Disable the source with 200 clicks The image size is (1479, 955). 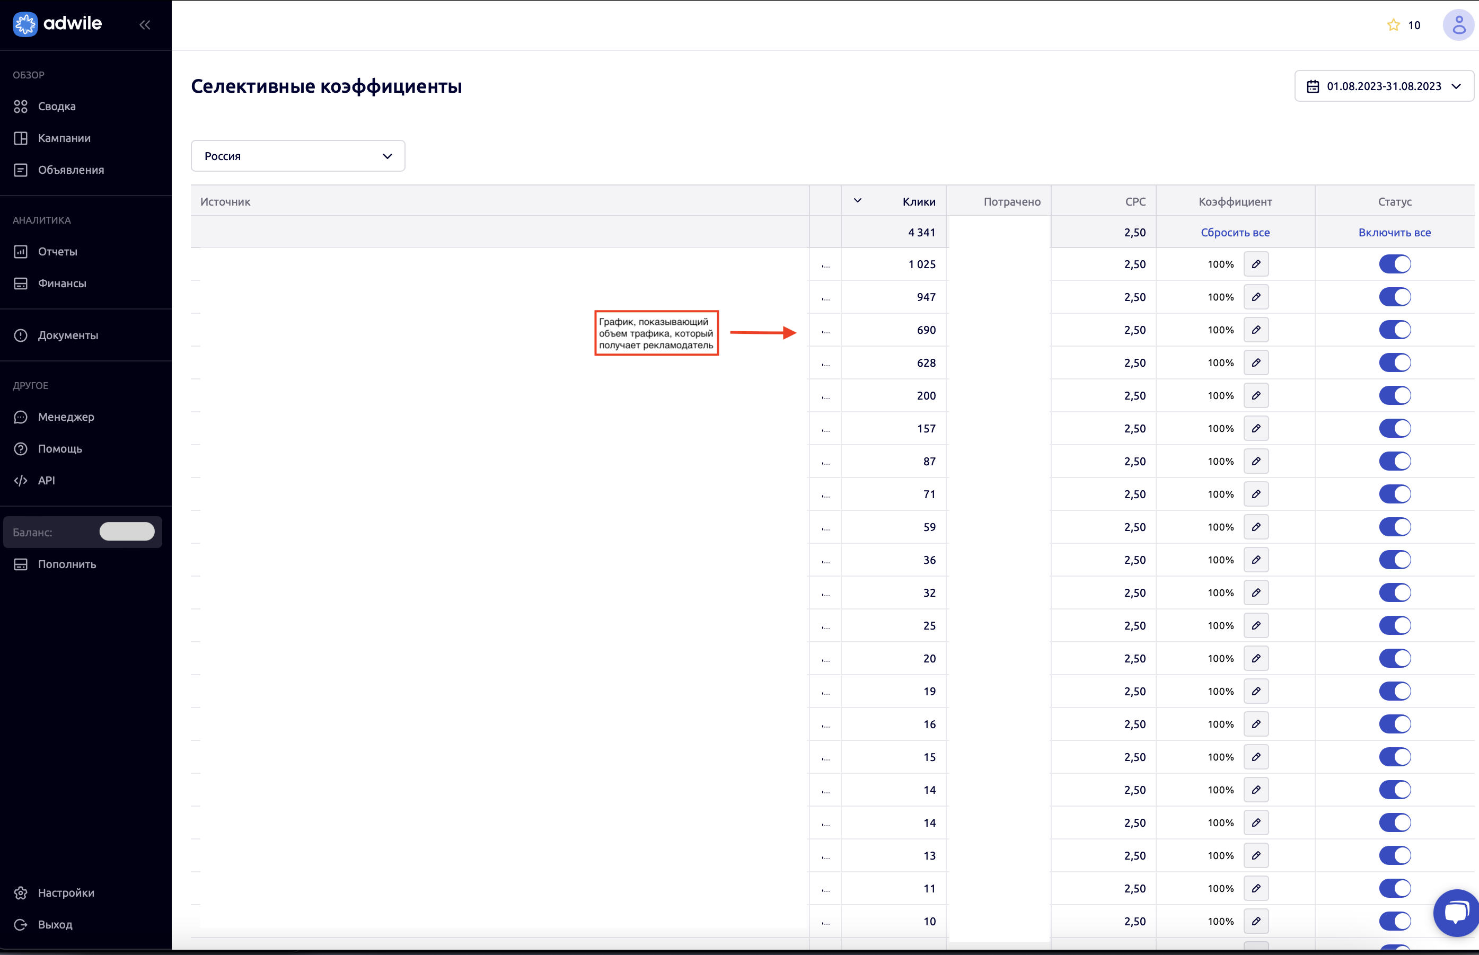pyautogui.click(x=1395, y=396)
